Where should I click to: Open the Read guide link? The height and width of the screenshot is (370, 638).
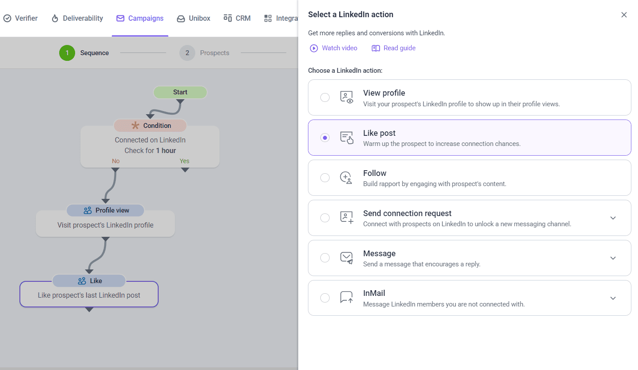coord(399,48)
